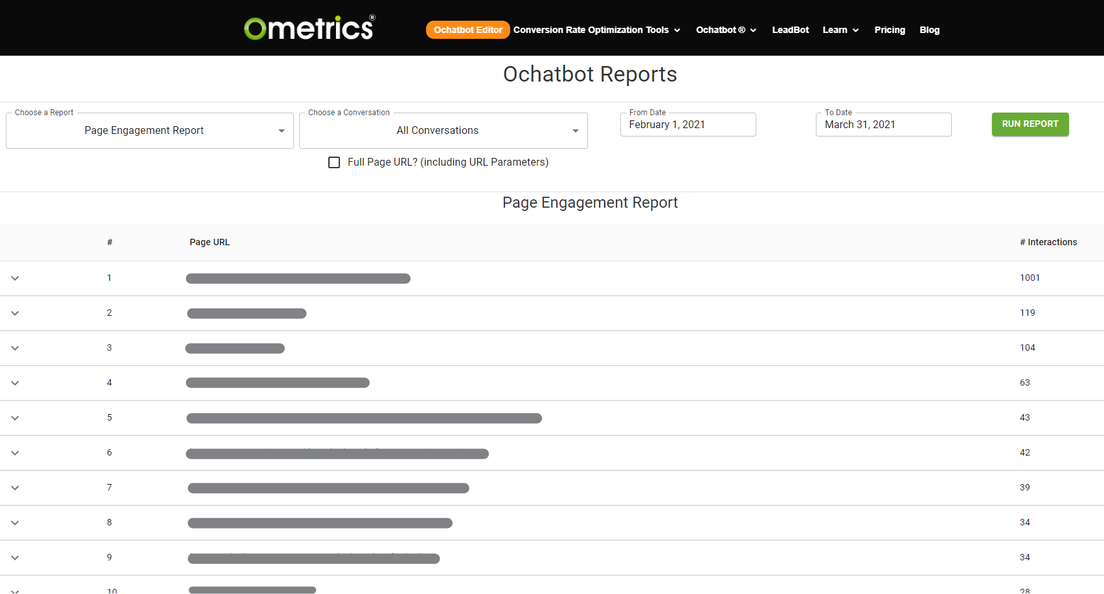Expand row 2 with 119 interactions

click(15, 313)
